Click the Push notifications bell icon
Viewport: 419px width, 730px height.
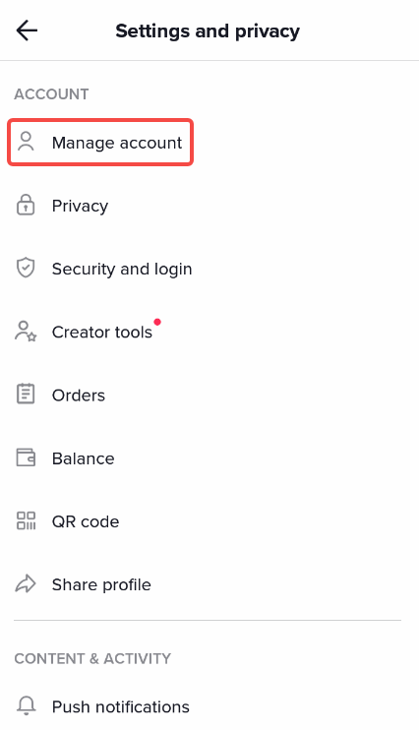click(27, 705)
